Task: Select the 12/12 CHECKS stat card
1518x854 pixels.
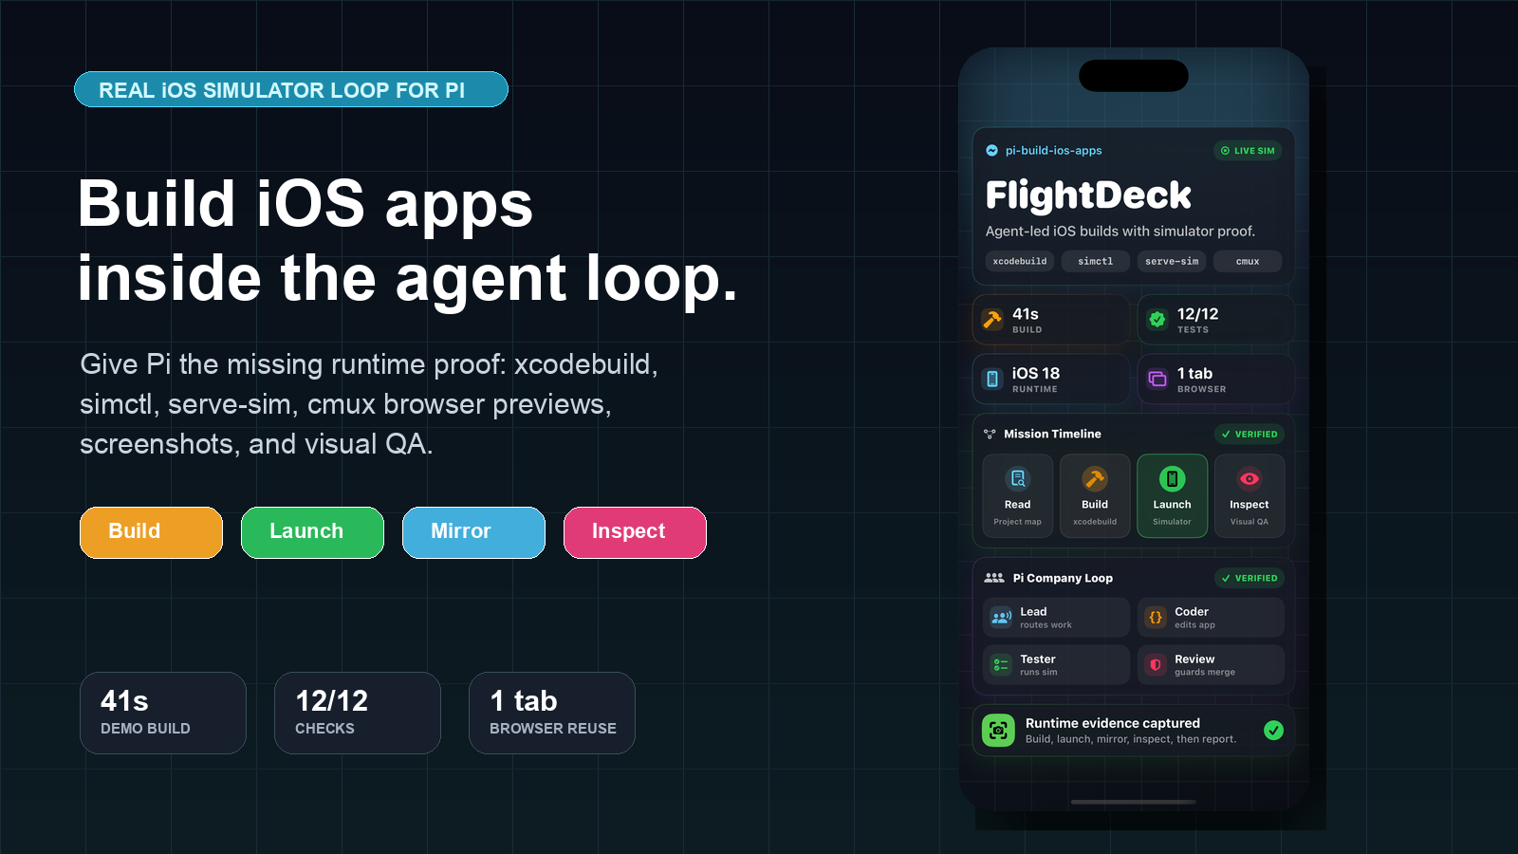Action: pos(358,713)
